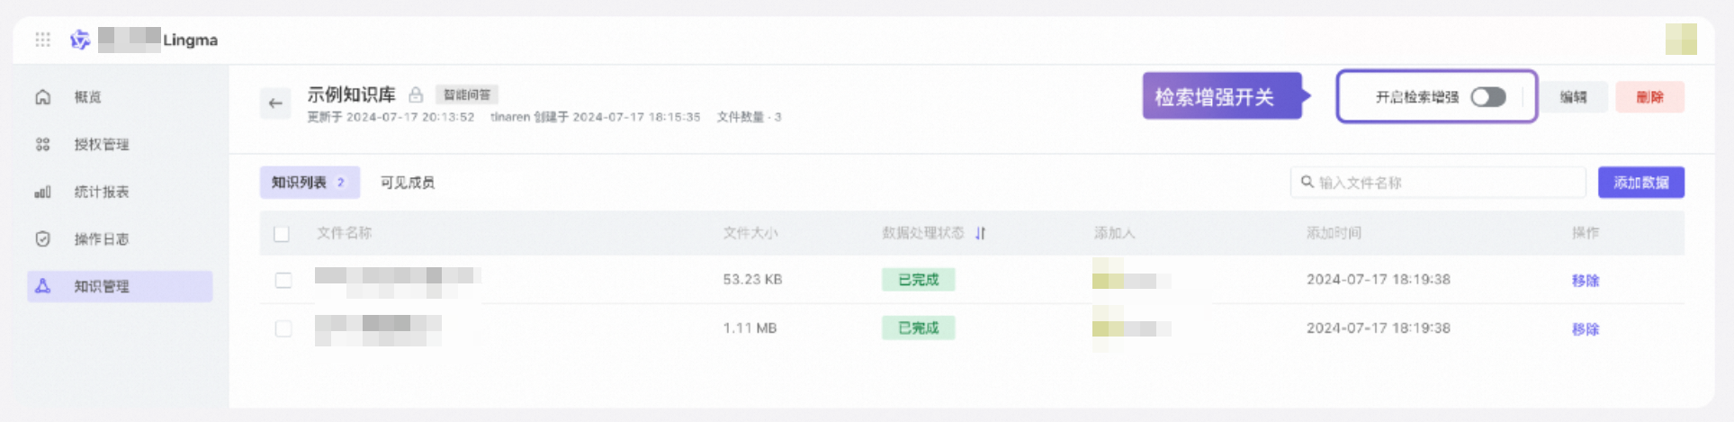Click the lock icon beside 示例知识库

tap(416, 94)
